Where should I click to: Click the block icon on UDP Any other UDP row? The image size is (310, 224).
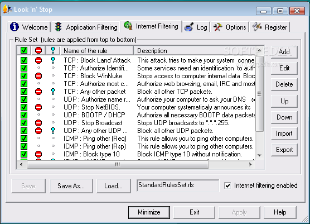38,131
